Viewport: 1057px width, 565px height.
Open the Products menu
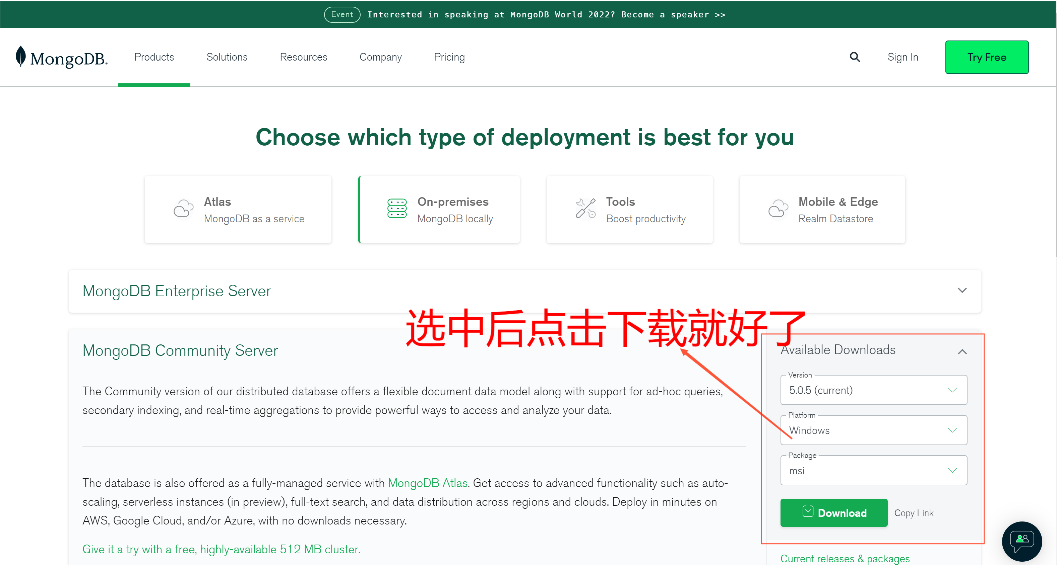[154, 57]
